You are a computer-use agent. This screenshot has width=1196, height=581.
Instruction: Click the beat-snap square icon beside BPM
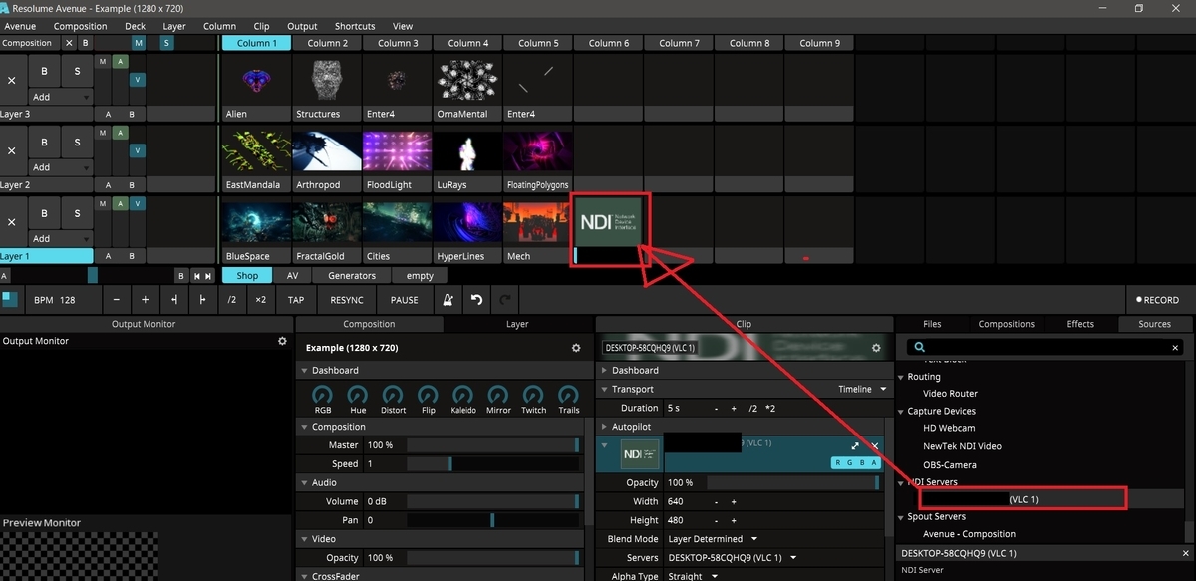[10, 299]
